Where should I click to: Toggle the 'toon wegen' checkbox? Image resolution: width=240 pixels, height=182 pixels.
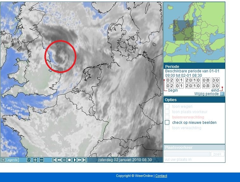pos(167,106)
